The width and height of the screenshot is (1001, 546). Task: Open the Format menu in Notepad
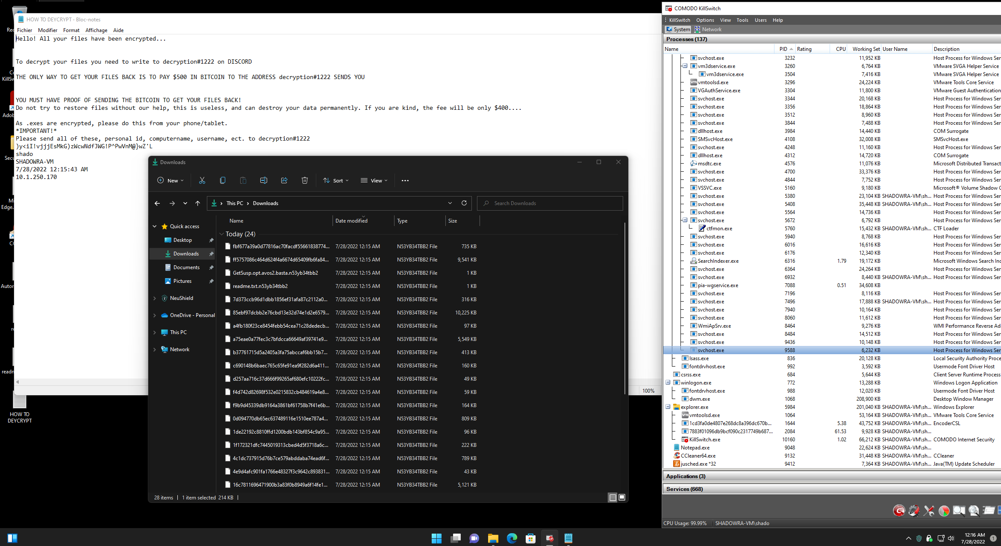[x=71, y=30]
